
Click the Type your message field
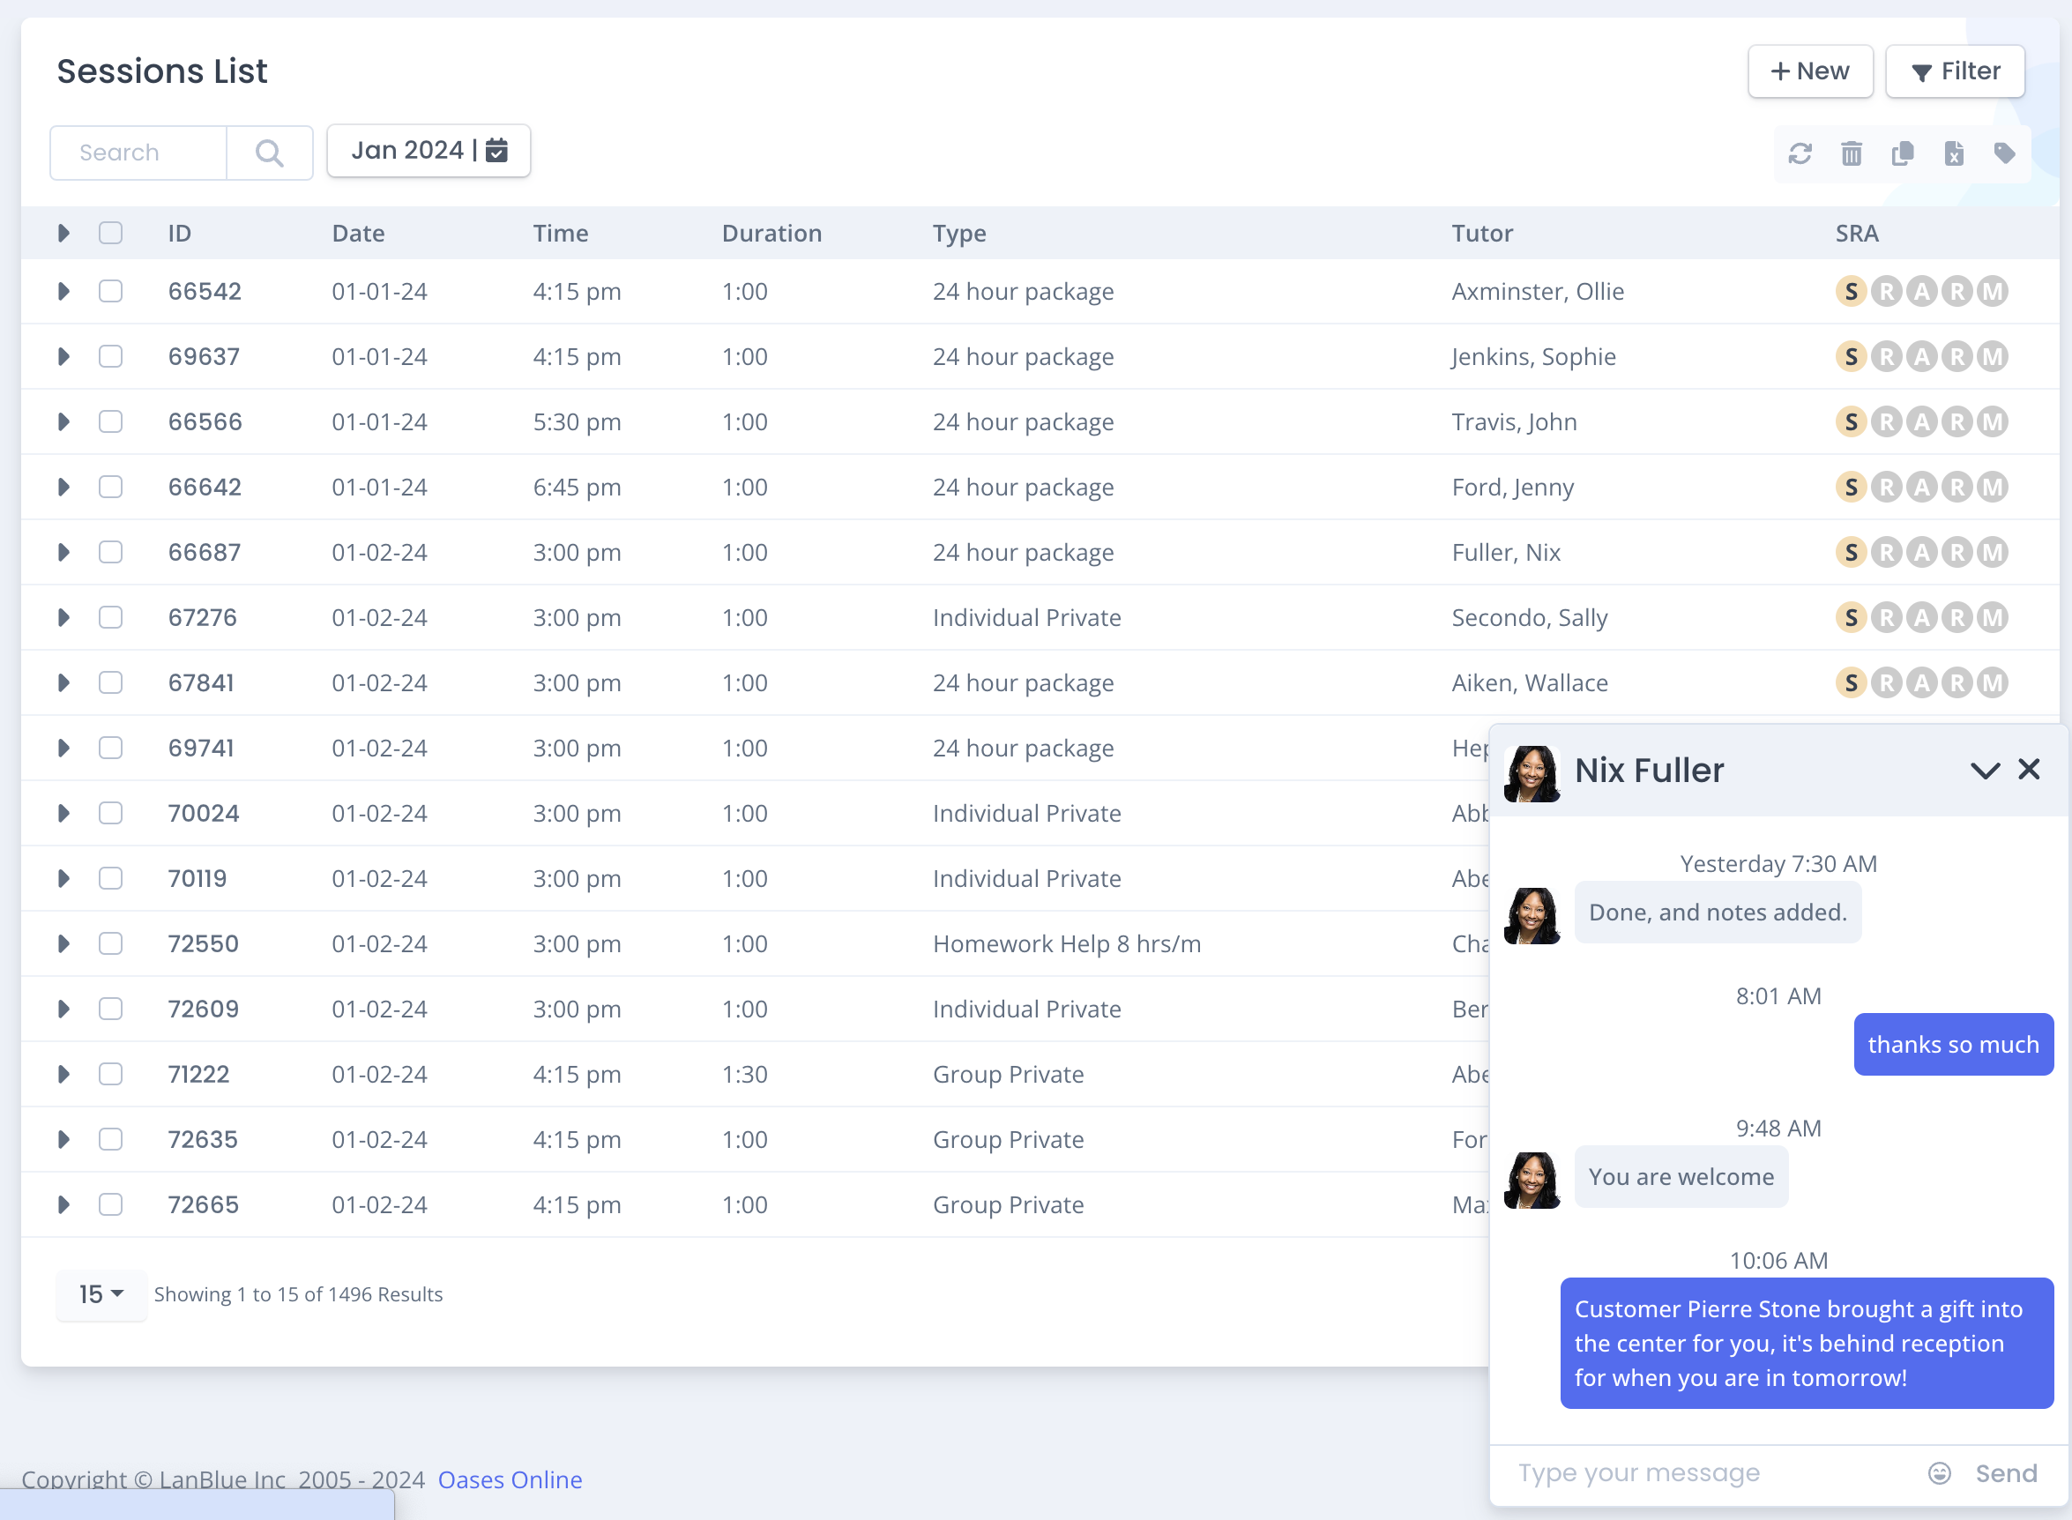tap(1711, 1473)
